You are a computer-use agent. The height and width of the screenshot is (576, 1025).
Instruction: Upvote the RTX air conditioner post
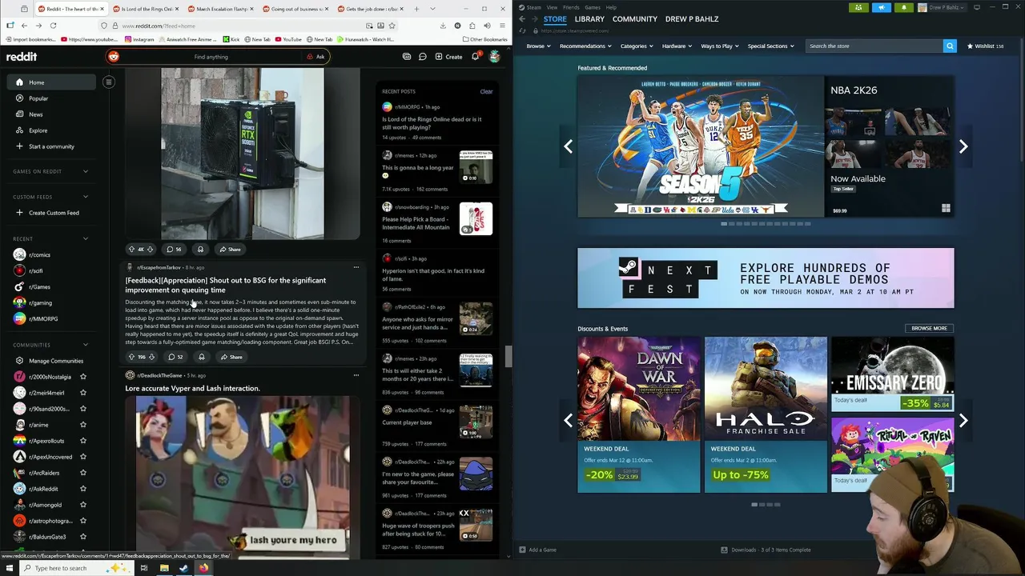pyautogui.click(x=131, y=250)
